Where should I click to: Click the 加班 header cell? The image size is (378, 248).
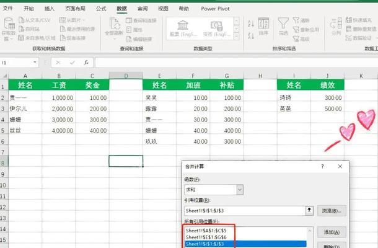193,85
